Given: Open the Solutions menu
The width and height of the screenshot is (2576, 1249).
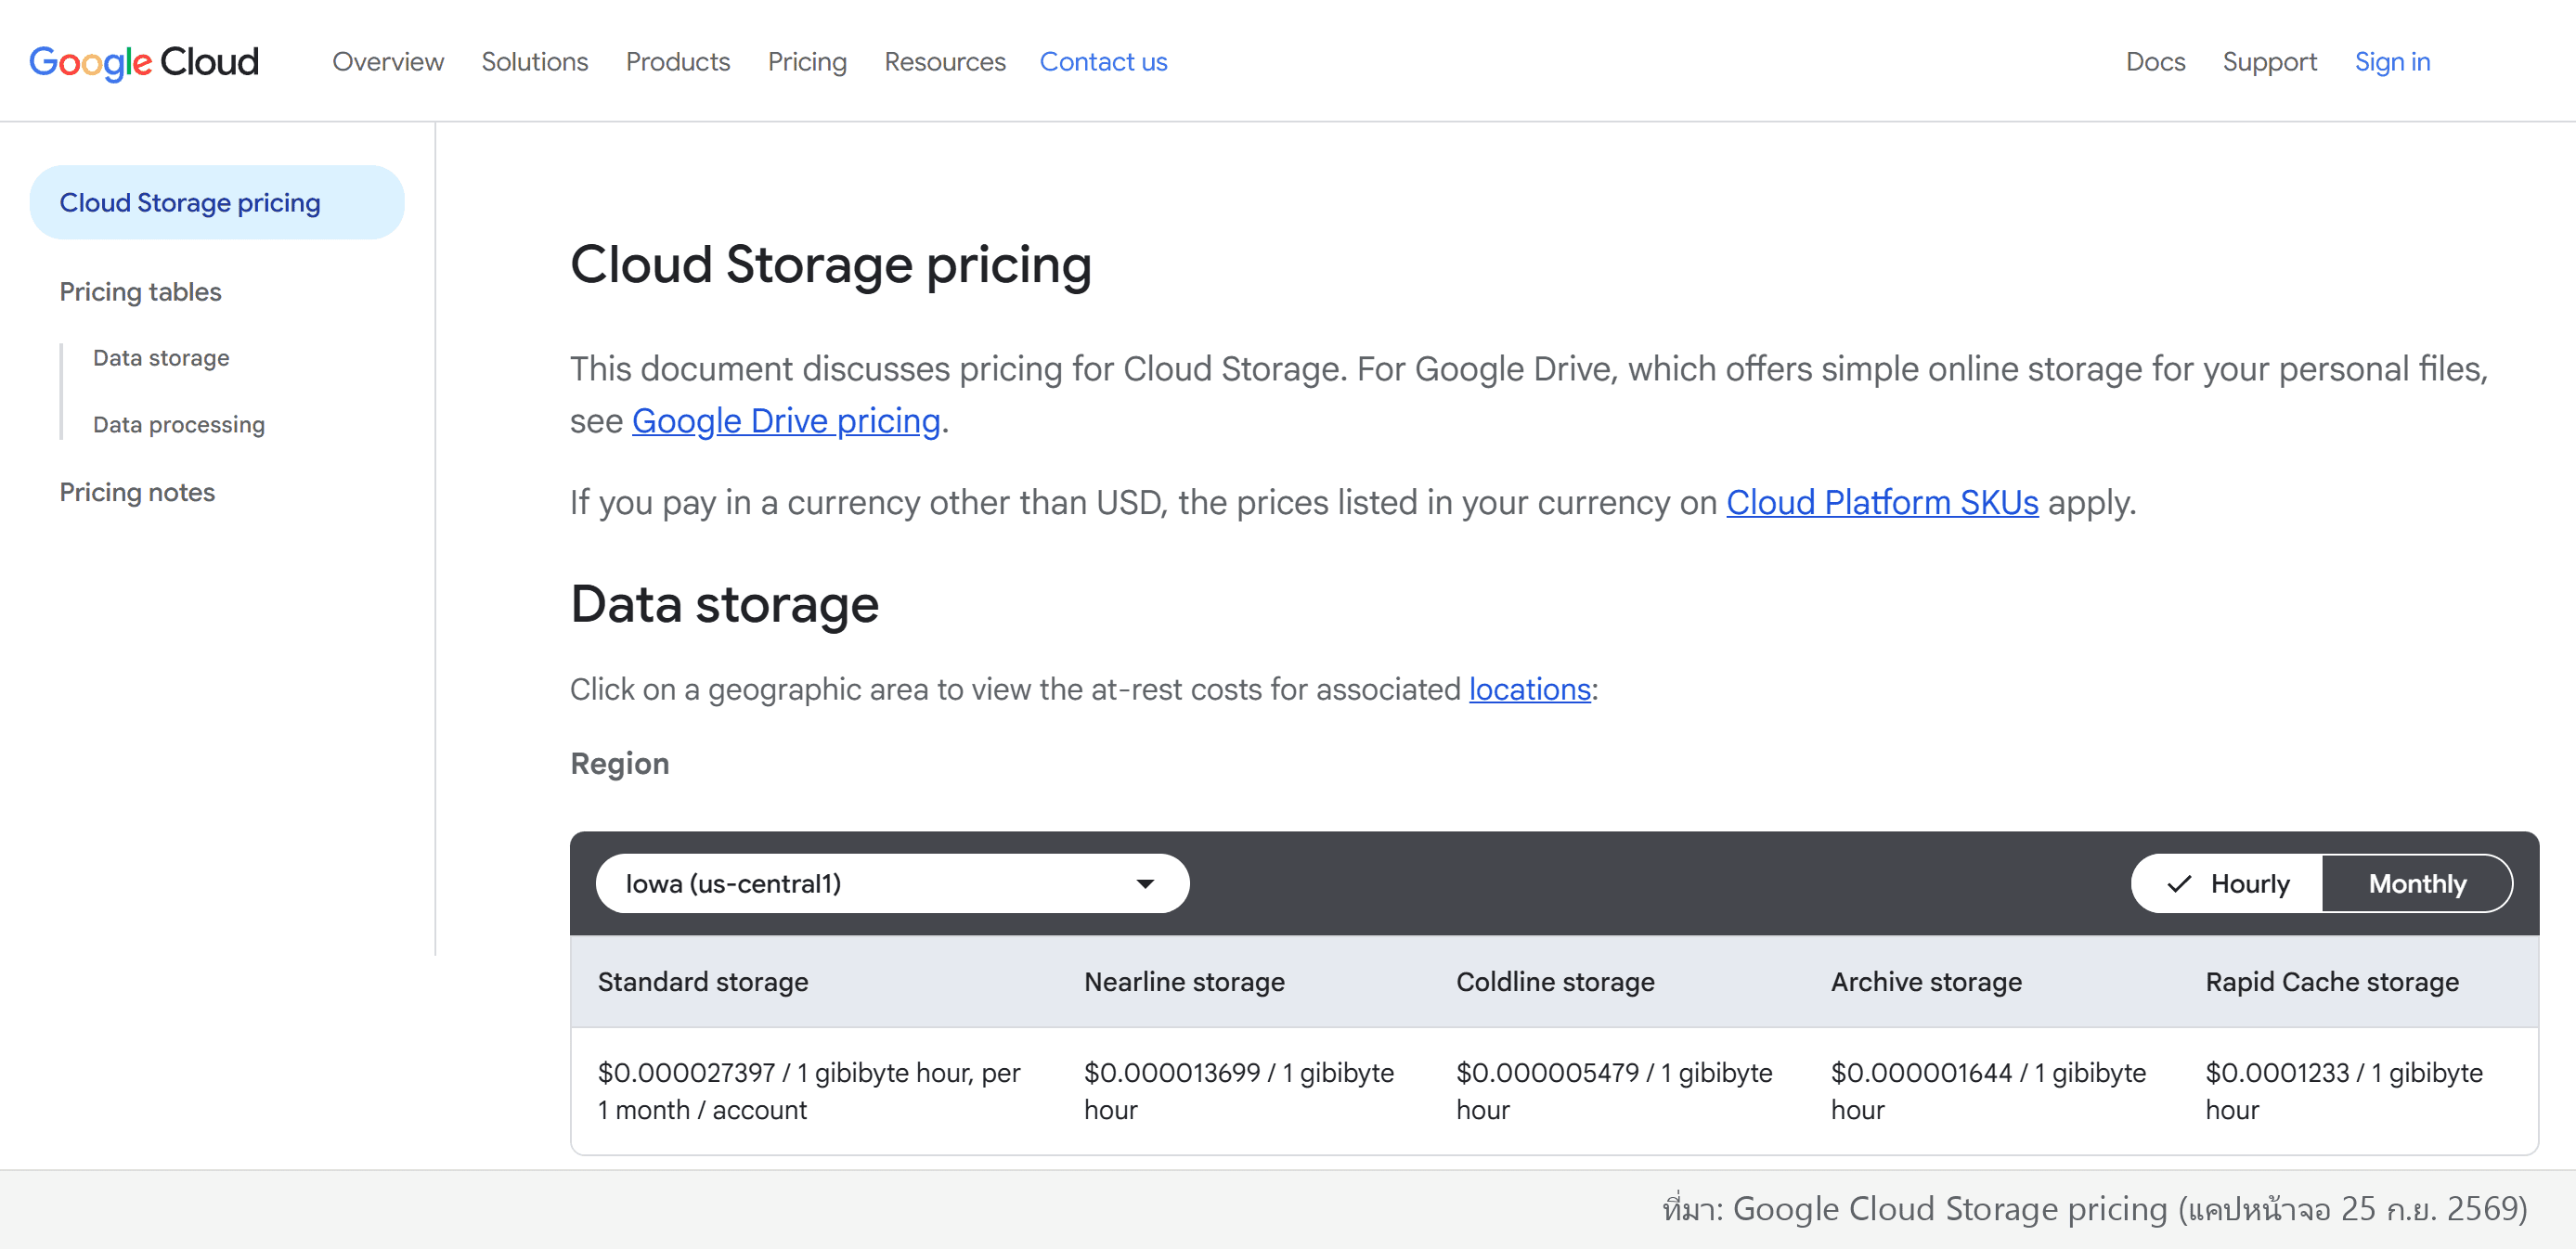Looking at the screenshot, I should click(x=535, y=62).
